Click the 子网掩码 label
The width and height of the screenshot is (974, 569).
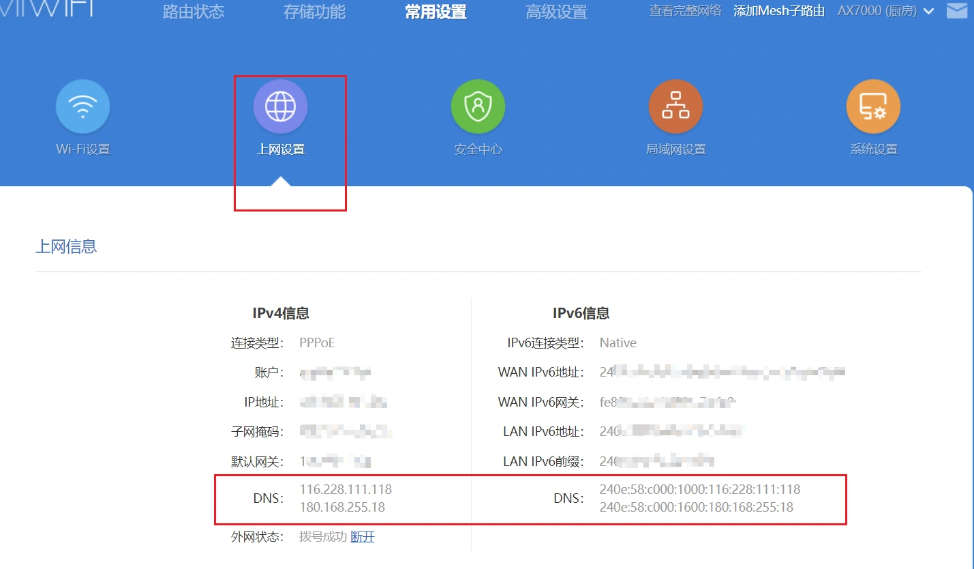(x=257, y=432)
